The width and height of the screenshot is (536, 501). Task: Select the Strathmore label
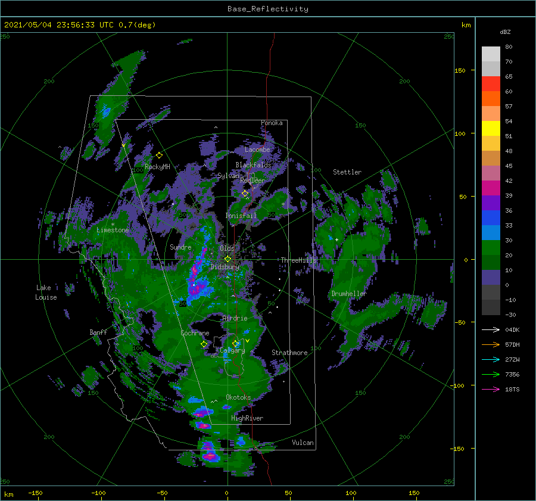pyautogui.click(x=289, y=353)
